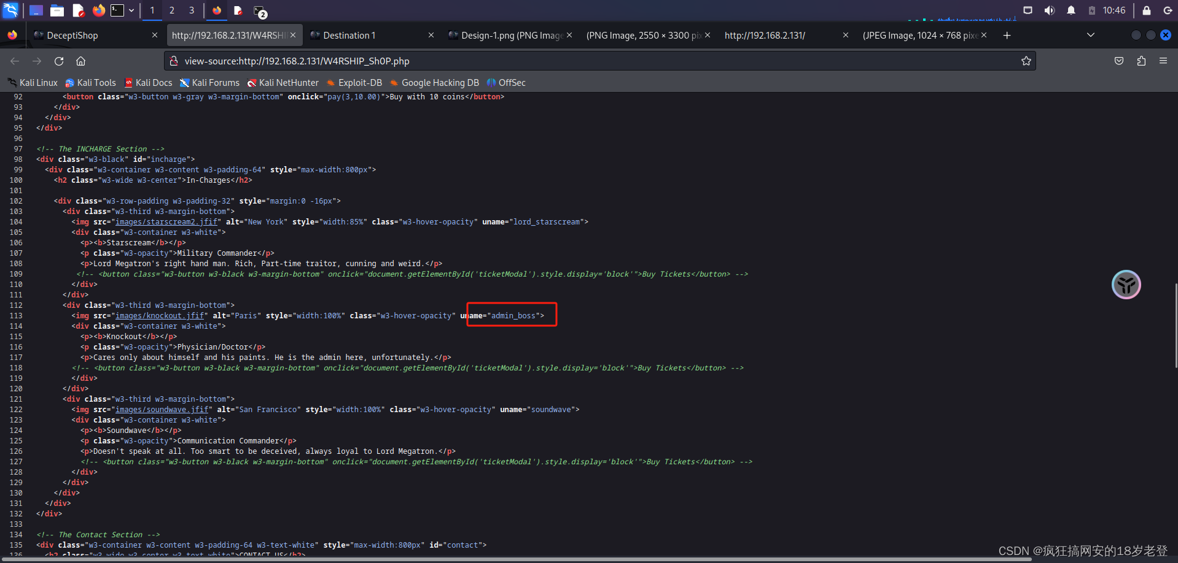Switch to the PNG Image 2550 × 3300 tab
1178x563 pixels.
coord(648,36)
